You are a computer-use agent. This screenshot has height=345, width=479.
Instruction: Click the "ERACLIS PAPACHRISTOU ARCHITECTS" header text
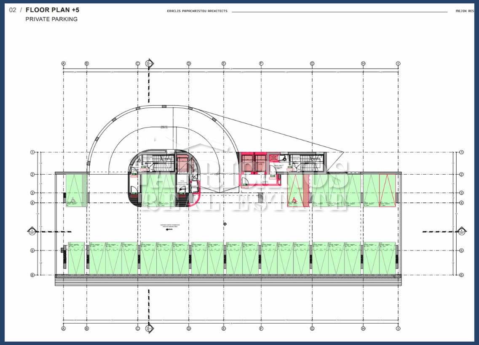tap(197, 11)
